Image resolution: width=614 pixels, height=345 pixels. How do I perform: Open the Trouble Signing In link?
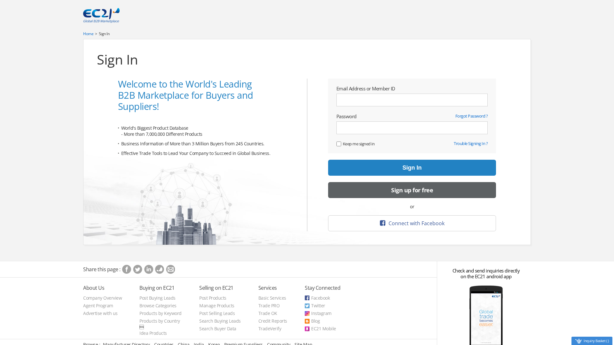pyautogui.click(x=471, y=143)
